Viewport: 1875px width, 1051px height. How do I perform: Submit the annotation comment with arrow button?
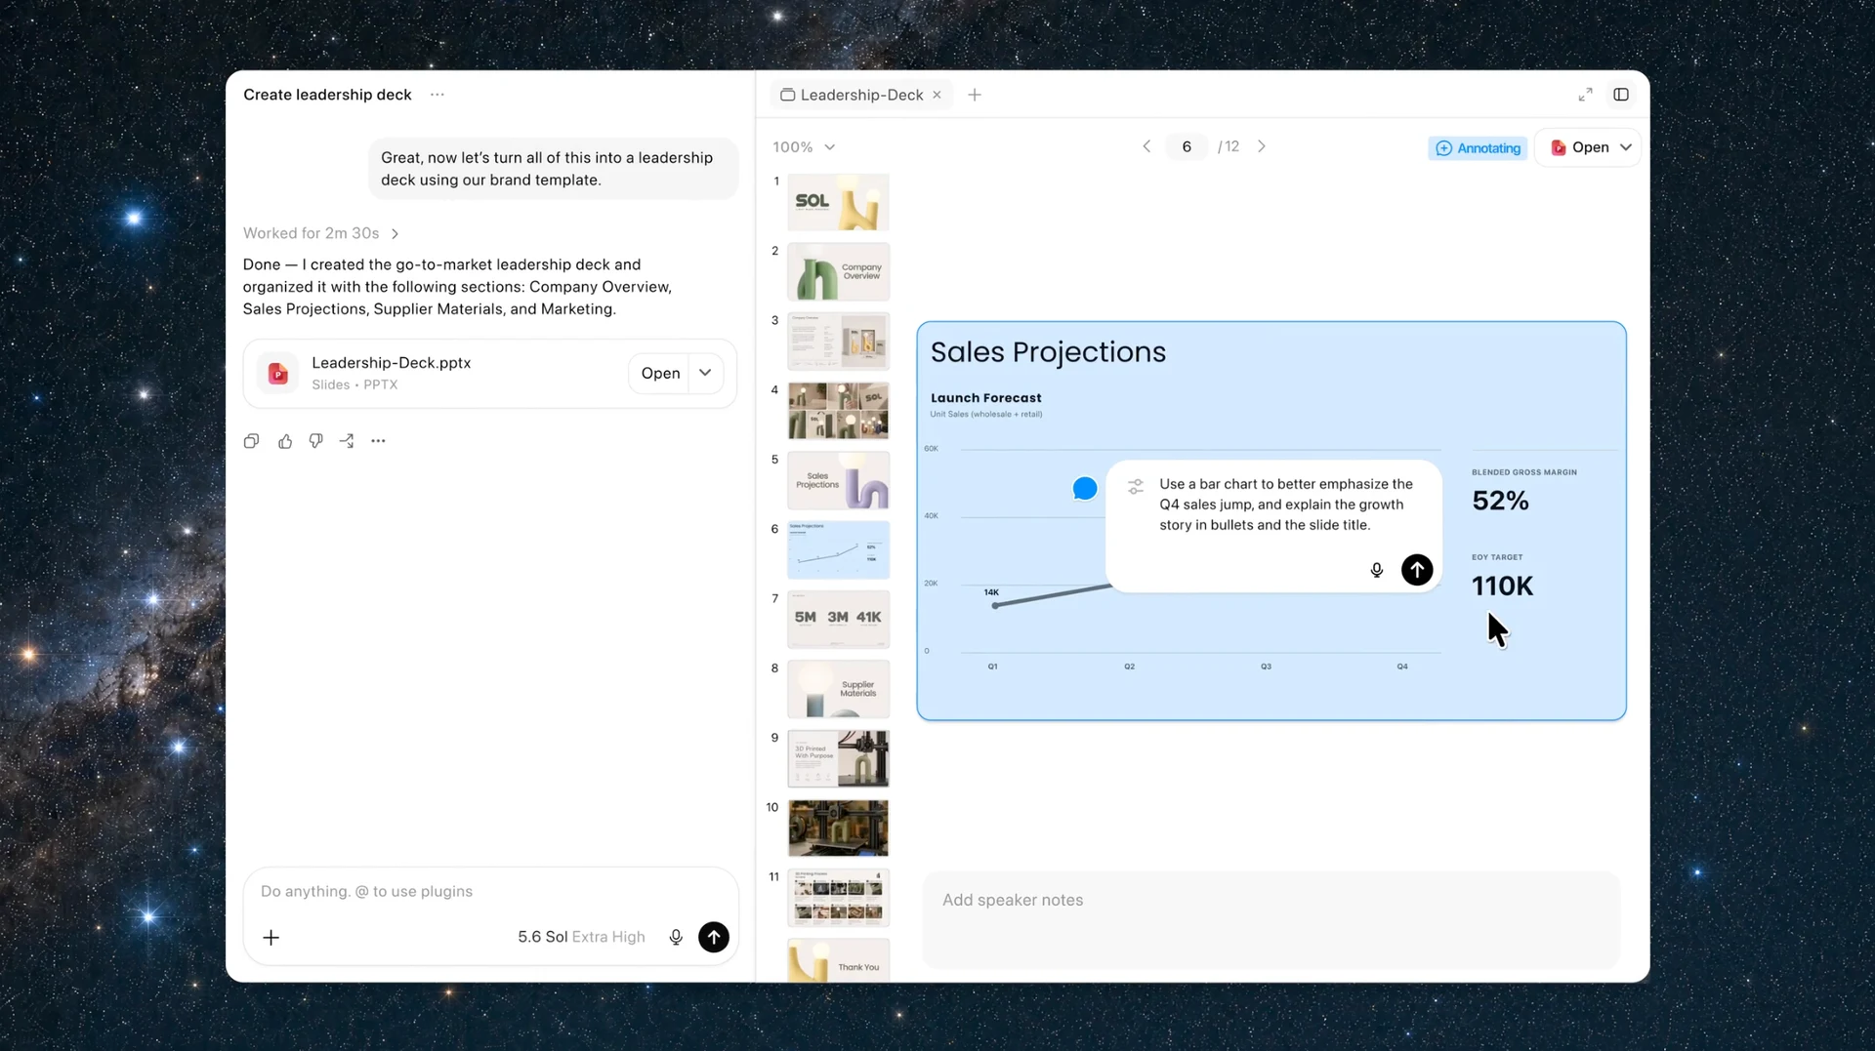(1417, 570)
